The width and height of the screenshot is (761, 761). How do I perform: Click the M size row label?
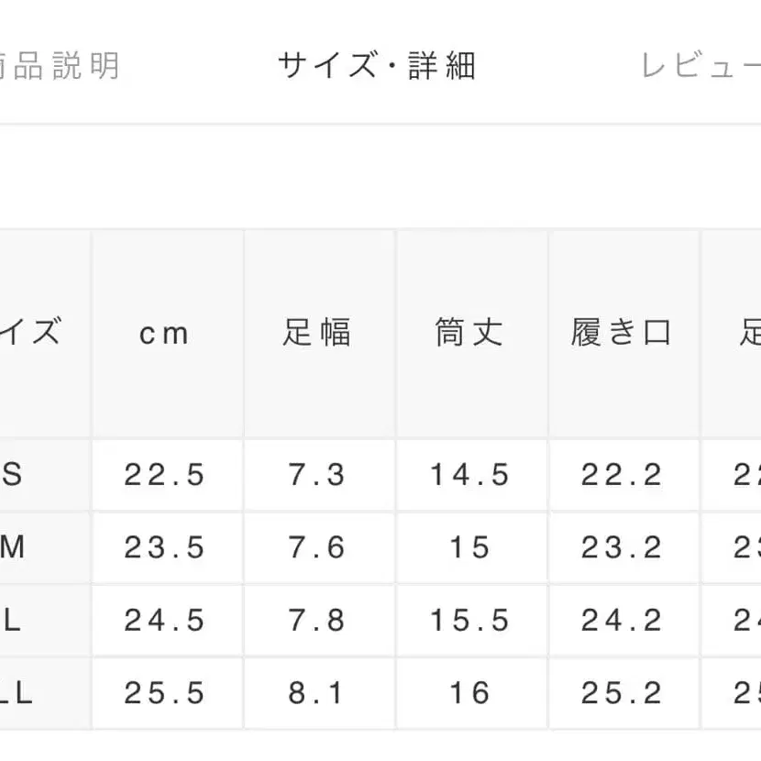pos(14,547)
